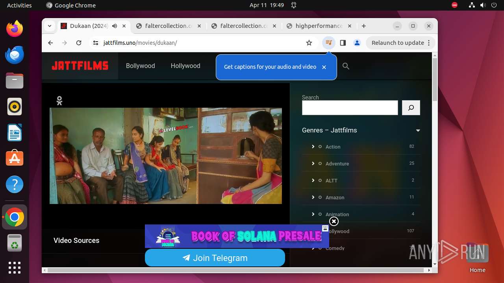This screenshot has height=283, width=504.
Task: Open Hollywood menu item
Action: pyautogui.click(x=185, y=66)
